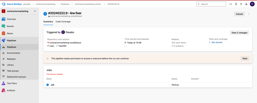Open the Releases rocket icon
The image size is (257, 103).
click(4, 59)
